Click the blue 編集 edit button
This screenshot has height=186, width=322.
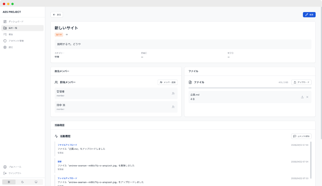(x=309, y=15)
